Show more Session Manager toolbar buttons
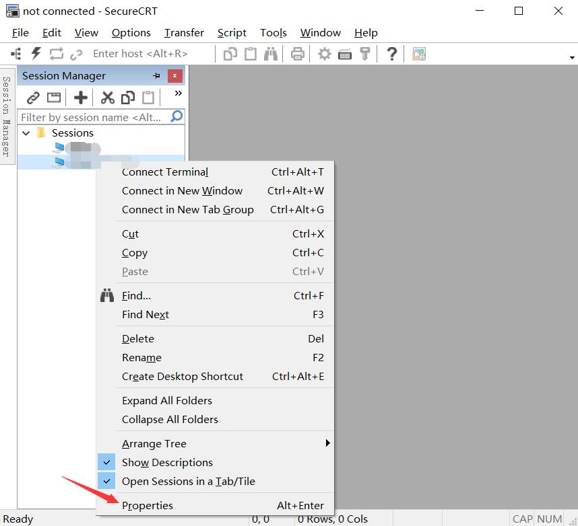 click(x=178, y=93)
